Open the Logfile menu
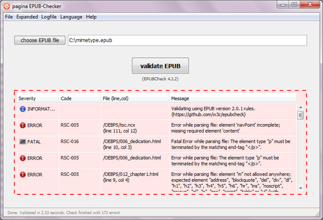Screen dimensions: 323x220 coord(49,17)
